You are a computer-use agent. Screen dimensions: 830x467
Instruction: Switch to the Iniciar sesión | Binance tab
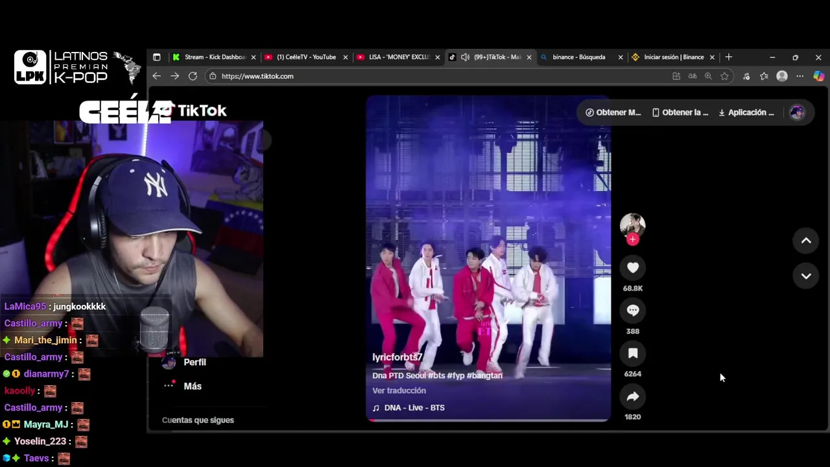tap(674, 57)
